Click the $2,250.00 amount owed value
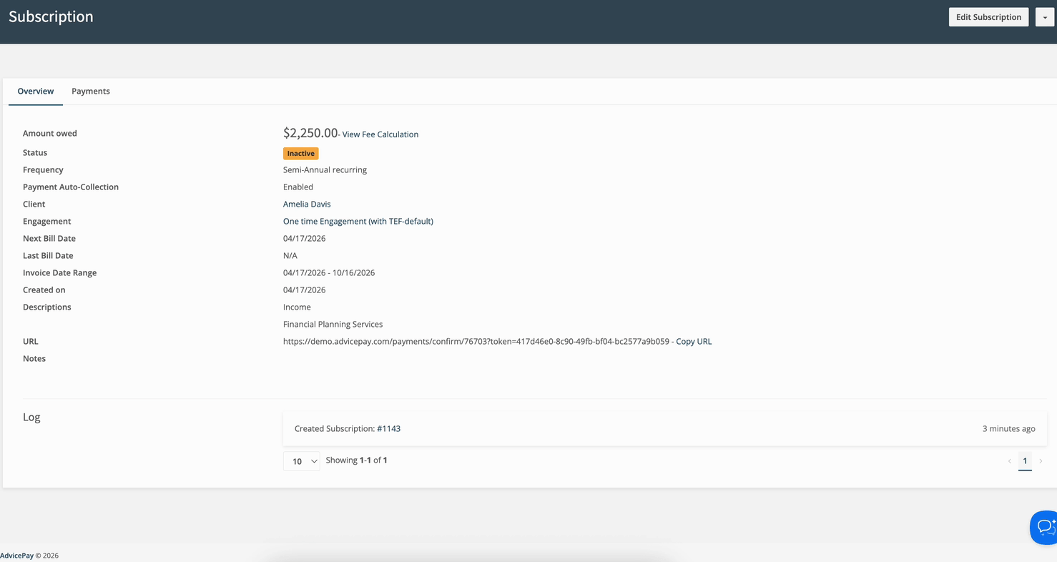This screenshot has height=562, width=1057. tap(310, 133)
